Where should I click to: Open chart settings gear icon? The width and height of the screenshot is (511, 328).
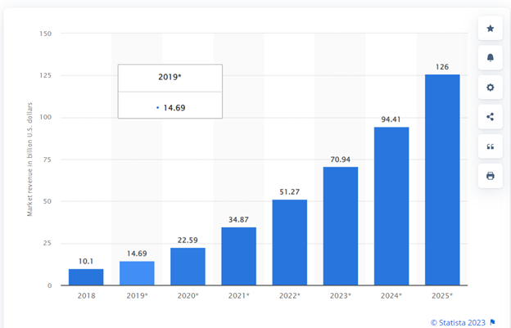(490, 88)
